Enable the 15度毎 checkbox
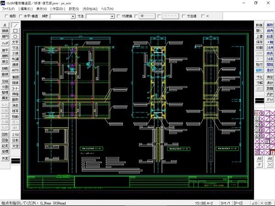 coord(119,16)
